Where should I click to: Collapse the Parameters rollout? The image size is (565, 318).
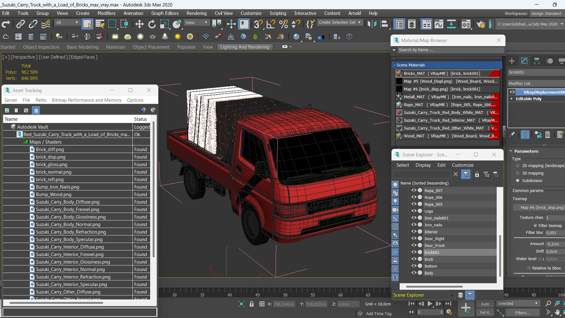pyautogui.click(x=511, y=151)
